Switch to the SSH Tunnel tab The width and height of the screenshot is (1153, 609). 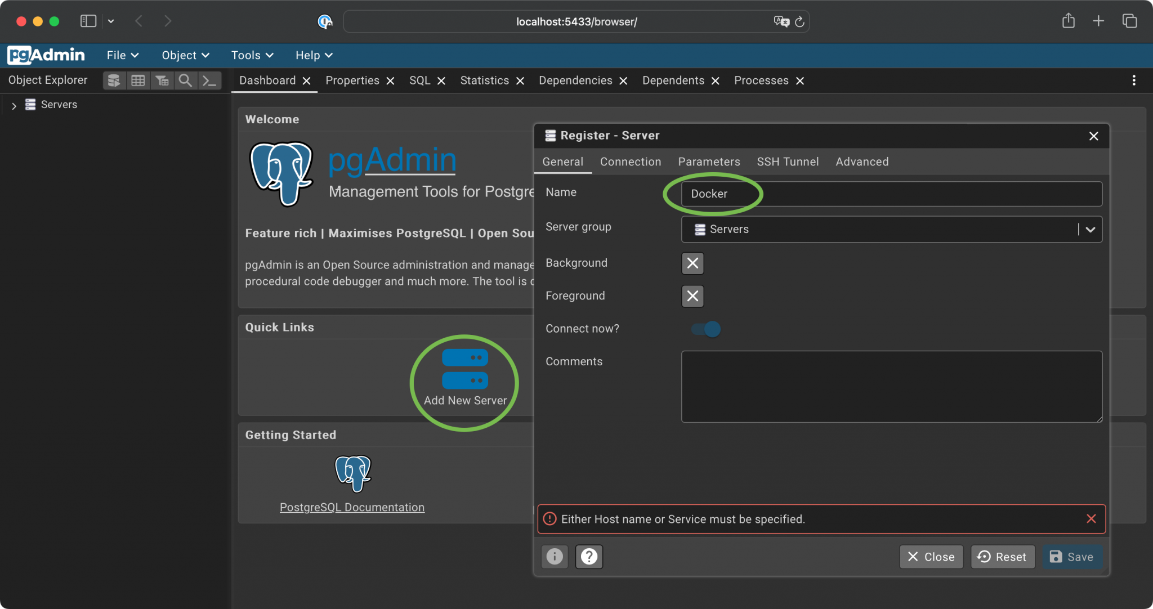pos(788,162)
